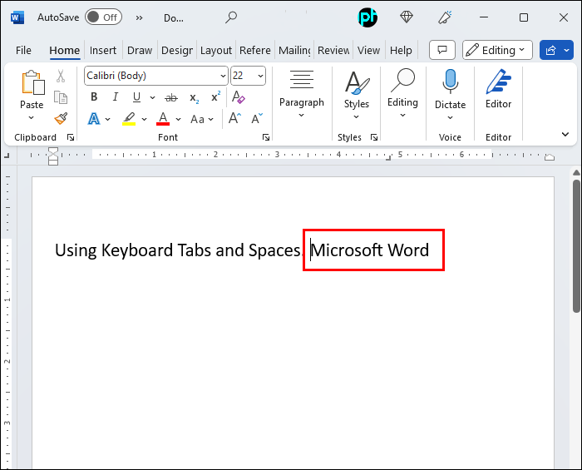582x470 pixels.
Task: Increase font size with grow icon
Action: pos(234,119)
